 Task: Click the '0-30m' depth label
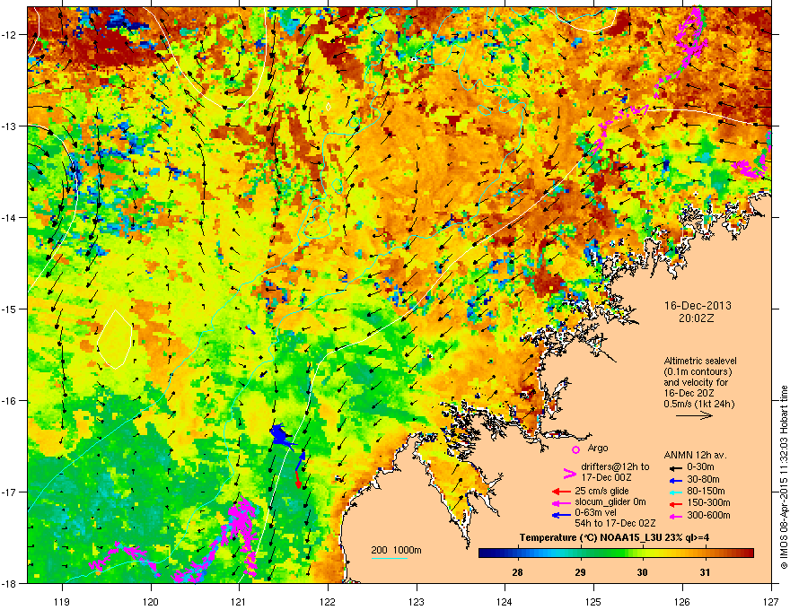tap(700, 467)
